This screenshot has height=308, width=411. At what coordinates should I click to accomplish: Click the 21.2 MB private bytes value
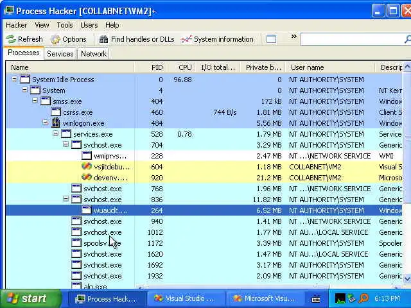coord(268,178)
